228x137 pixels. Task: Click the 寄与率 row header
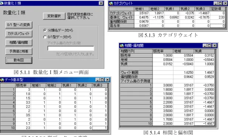(x=121, y=26)
